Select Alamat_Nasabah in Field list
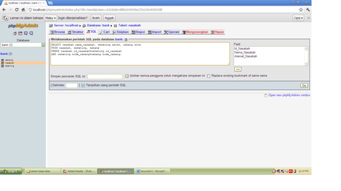 coord(246,56)
